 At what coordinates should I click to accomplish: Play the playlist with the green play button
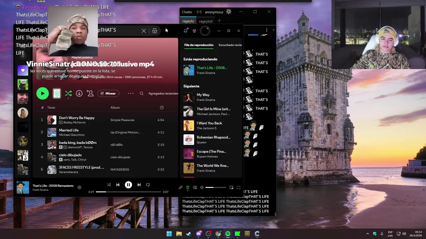tap(43, 94)
